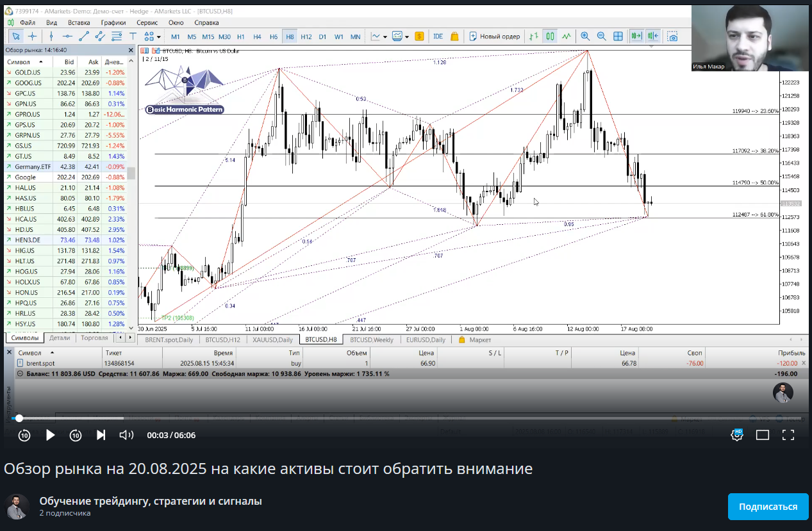Take a chart screenshot with camera icon
Screen dimensions: 812x531
[x=672, y=37]
